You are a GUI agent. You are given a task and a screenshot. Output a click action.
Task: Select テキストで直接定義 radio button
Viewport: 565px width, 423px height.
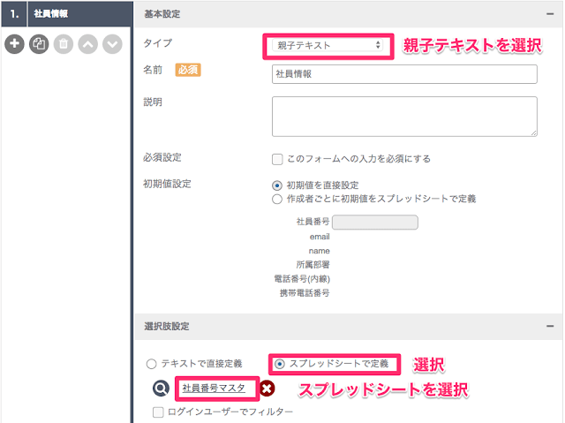point(151,364)
